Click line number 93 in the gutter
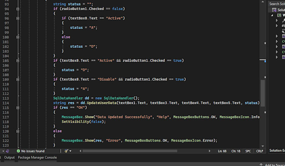285x166 pixels. 7,4
